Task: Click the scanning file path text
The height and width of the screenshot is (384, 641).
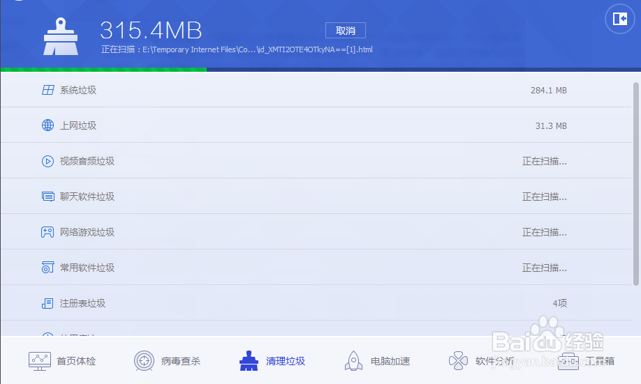Action: pyautogui.click(x=237, y=49)
